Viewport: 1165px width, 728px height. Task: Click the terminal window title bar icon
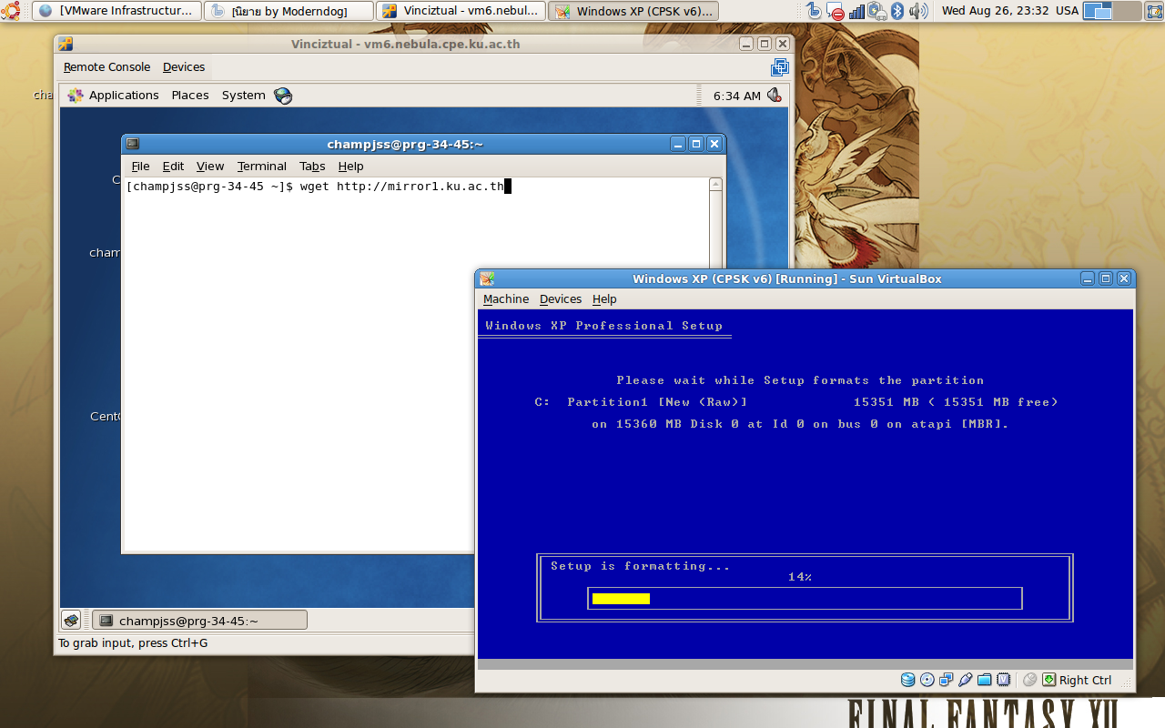(133, 144)
